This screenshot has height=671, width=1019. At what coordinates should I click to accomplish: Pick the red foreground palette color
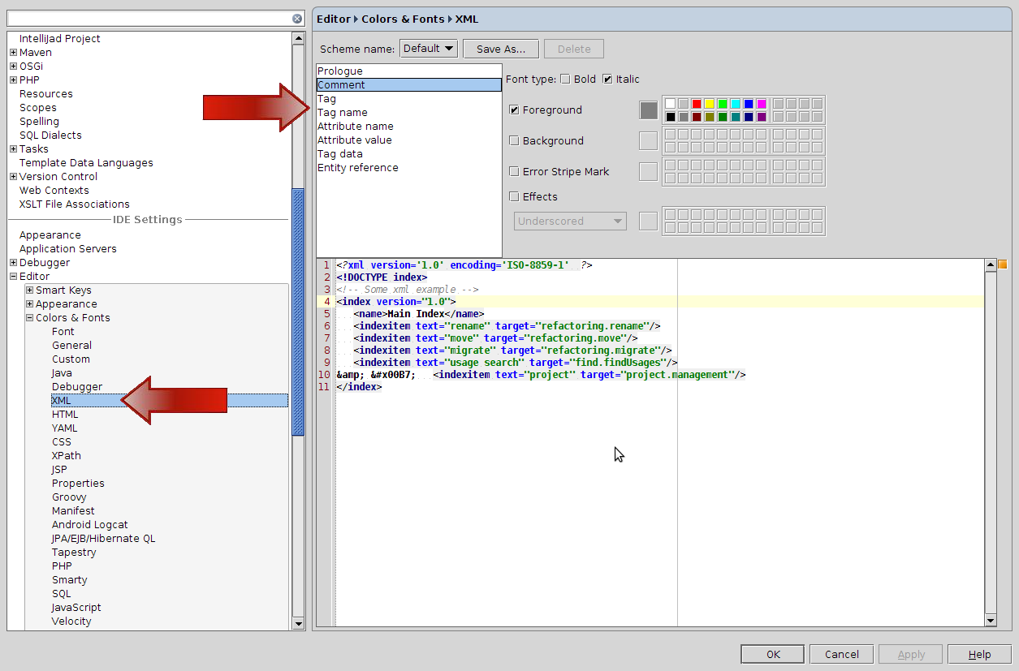coord(697,104)
